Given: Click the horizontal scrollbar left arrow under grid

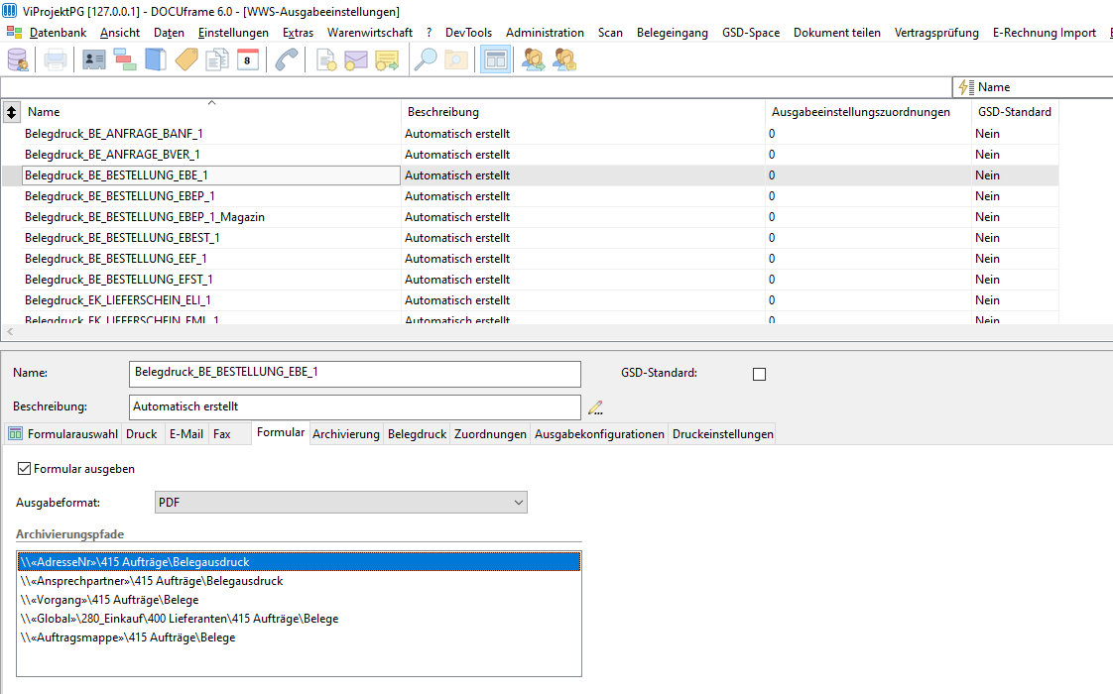Looking at the screenshot, I should [x=10, y=331].
